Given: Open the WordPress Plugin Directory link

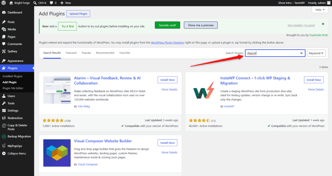Looking at the screenshot, I should (168, 42).
